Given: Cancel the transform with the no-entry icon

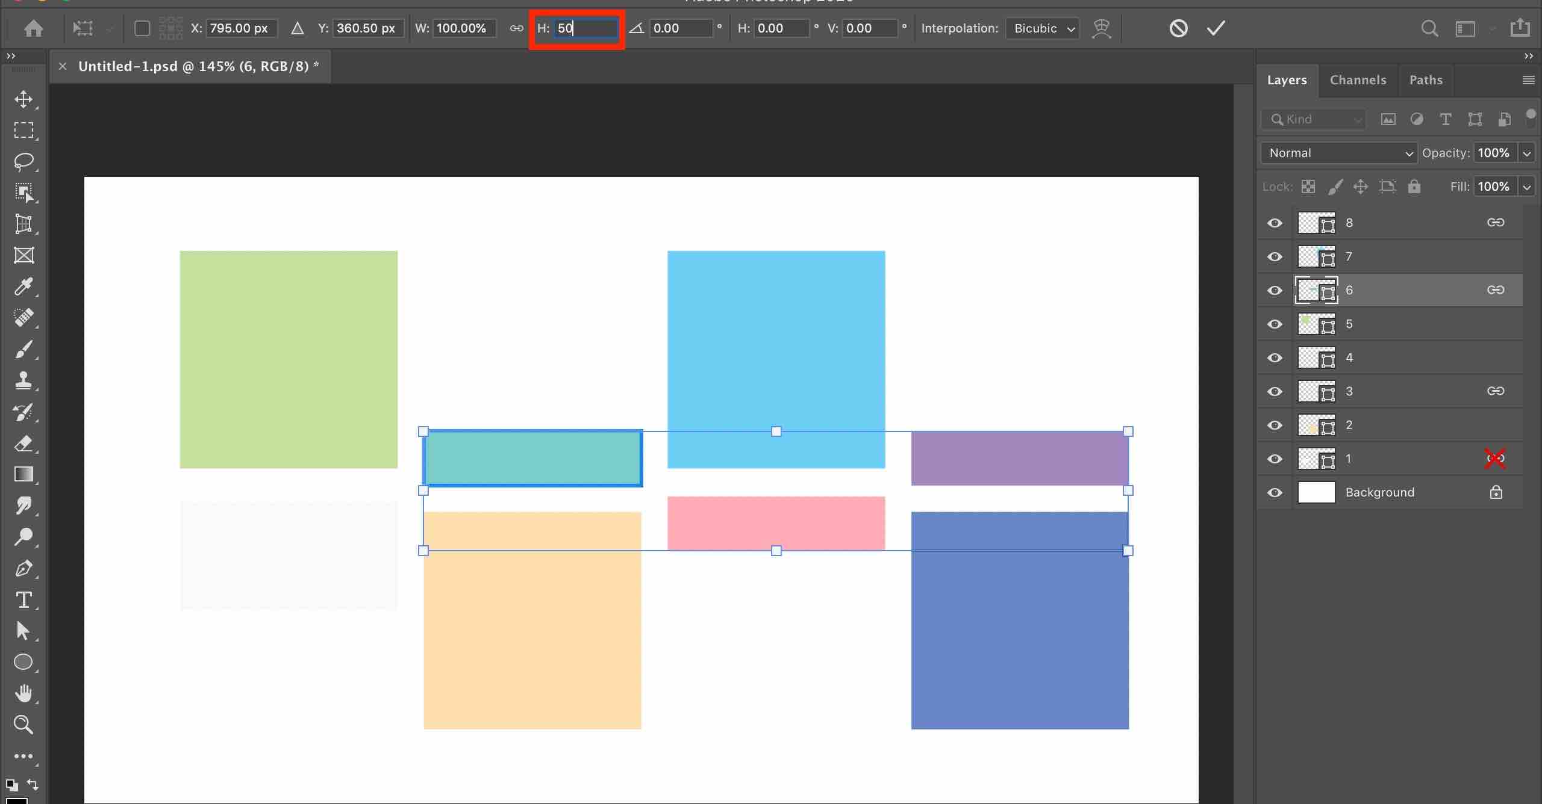Looking at the screenshot, I should (1178, 28).
